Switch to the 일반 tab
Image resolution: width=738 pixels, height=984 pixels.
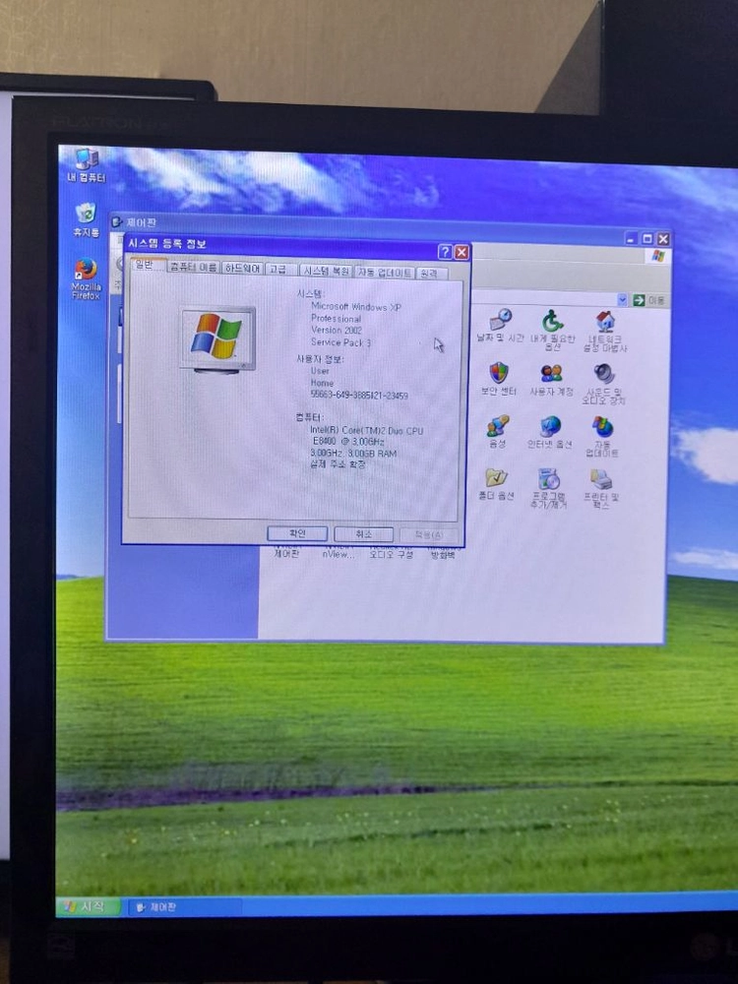147,266
